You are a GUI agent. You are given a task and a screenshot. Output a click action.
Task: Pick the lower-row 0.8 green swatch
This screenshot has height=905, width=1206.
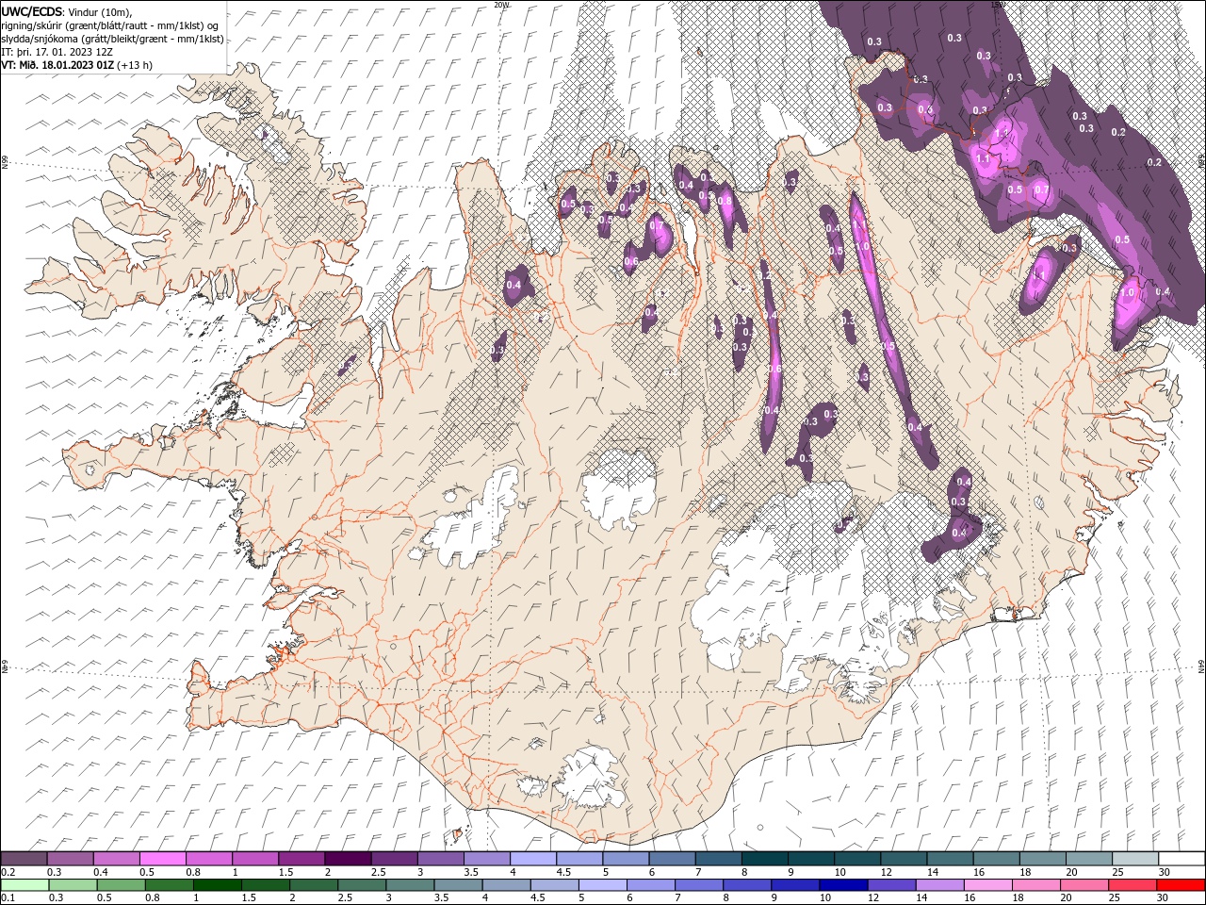[x=170, y=885]
